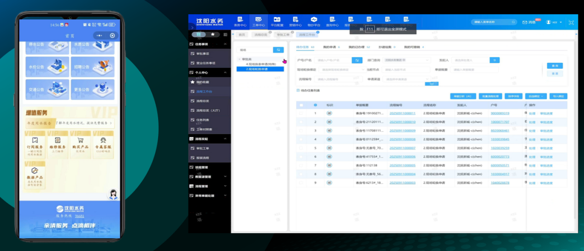Viewport: 584px width, 251px height.
Task: Tap the 专属客服 icon on phone
Action: [x=103, y=141]
